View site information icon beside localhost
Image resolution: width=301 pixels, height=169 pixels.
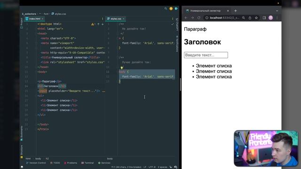(207, 18)
